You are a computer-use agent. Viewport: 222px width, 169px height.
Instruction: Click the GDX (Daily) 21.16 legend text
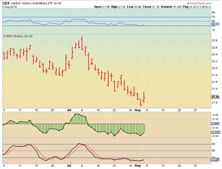[x=19, y=36]
